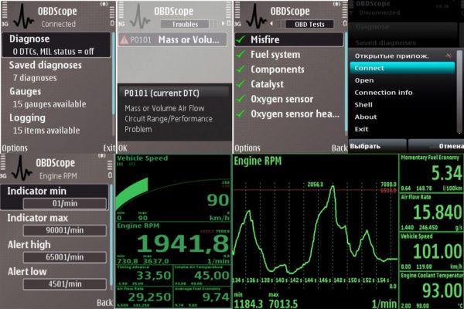Click the scrollbar on the popup menu
This screenshot has width=464, height=309.
coord(459,92)
